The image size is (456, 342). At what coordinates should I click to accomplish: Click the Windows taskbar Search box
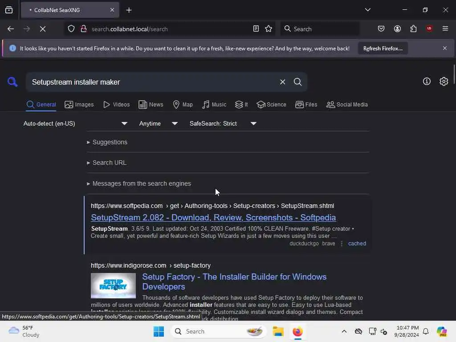pos(218,331)
